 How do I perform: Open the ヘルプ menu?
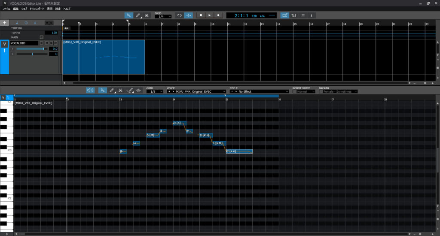click(67, 9)
